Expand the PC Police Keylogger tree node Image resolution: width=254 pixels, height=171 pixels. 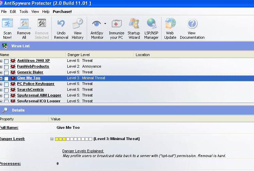point(1,84)
